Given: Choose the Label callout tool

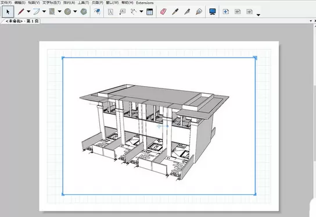Looking at the screenshot, I should tap(123, 12).
